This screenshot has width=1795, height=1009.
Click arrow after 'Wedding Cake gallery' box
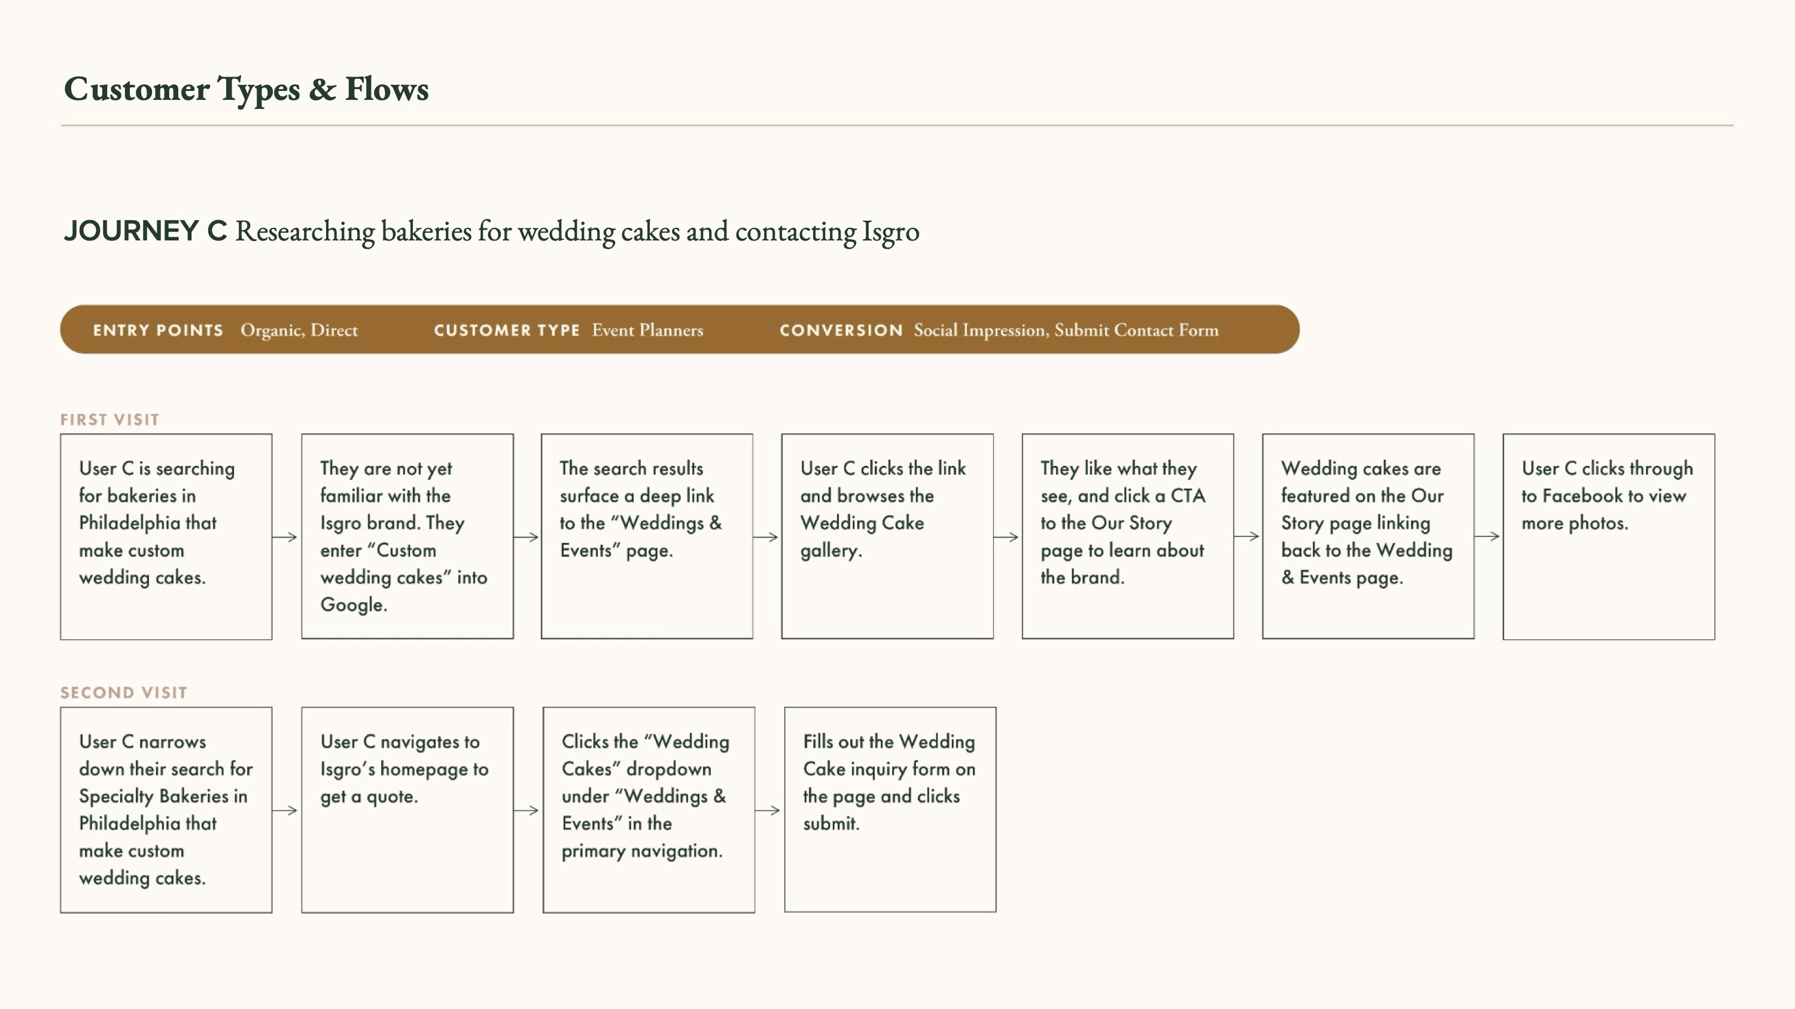click(1006, 537)
